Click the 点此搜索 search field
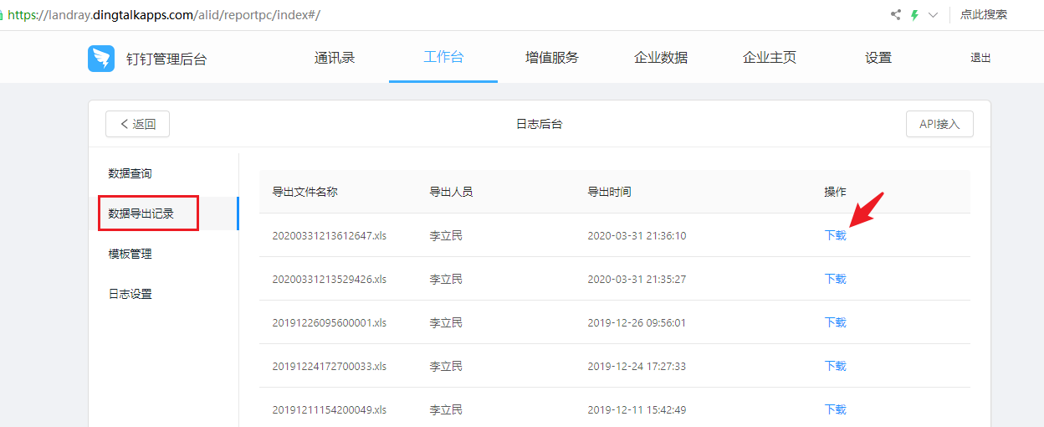The width and height of the screenshot is (1044, 427). (984, 15)
